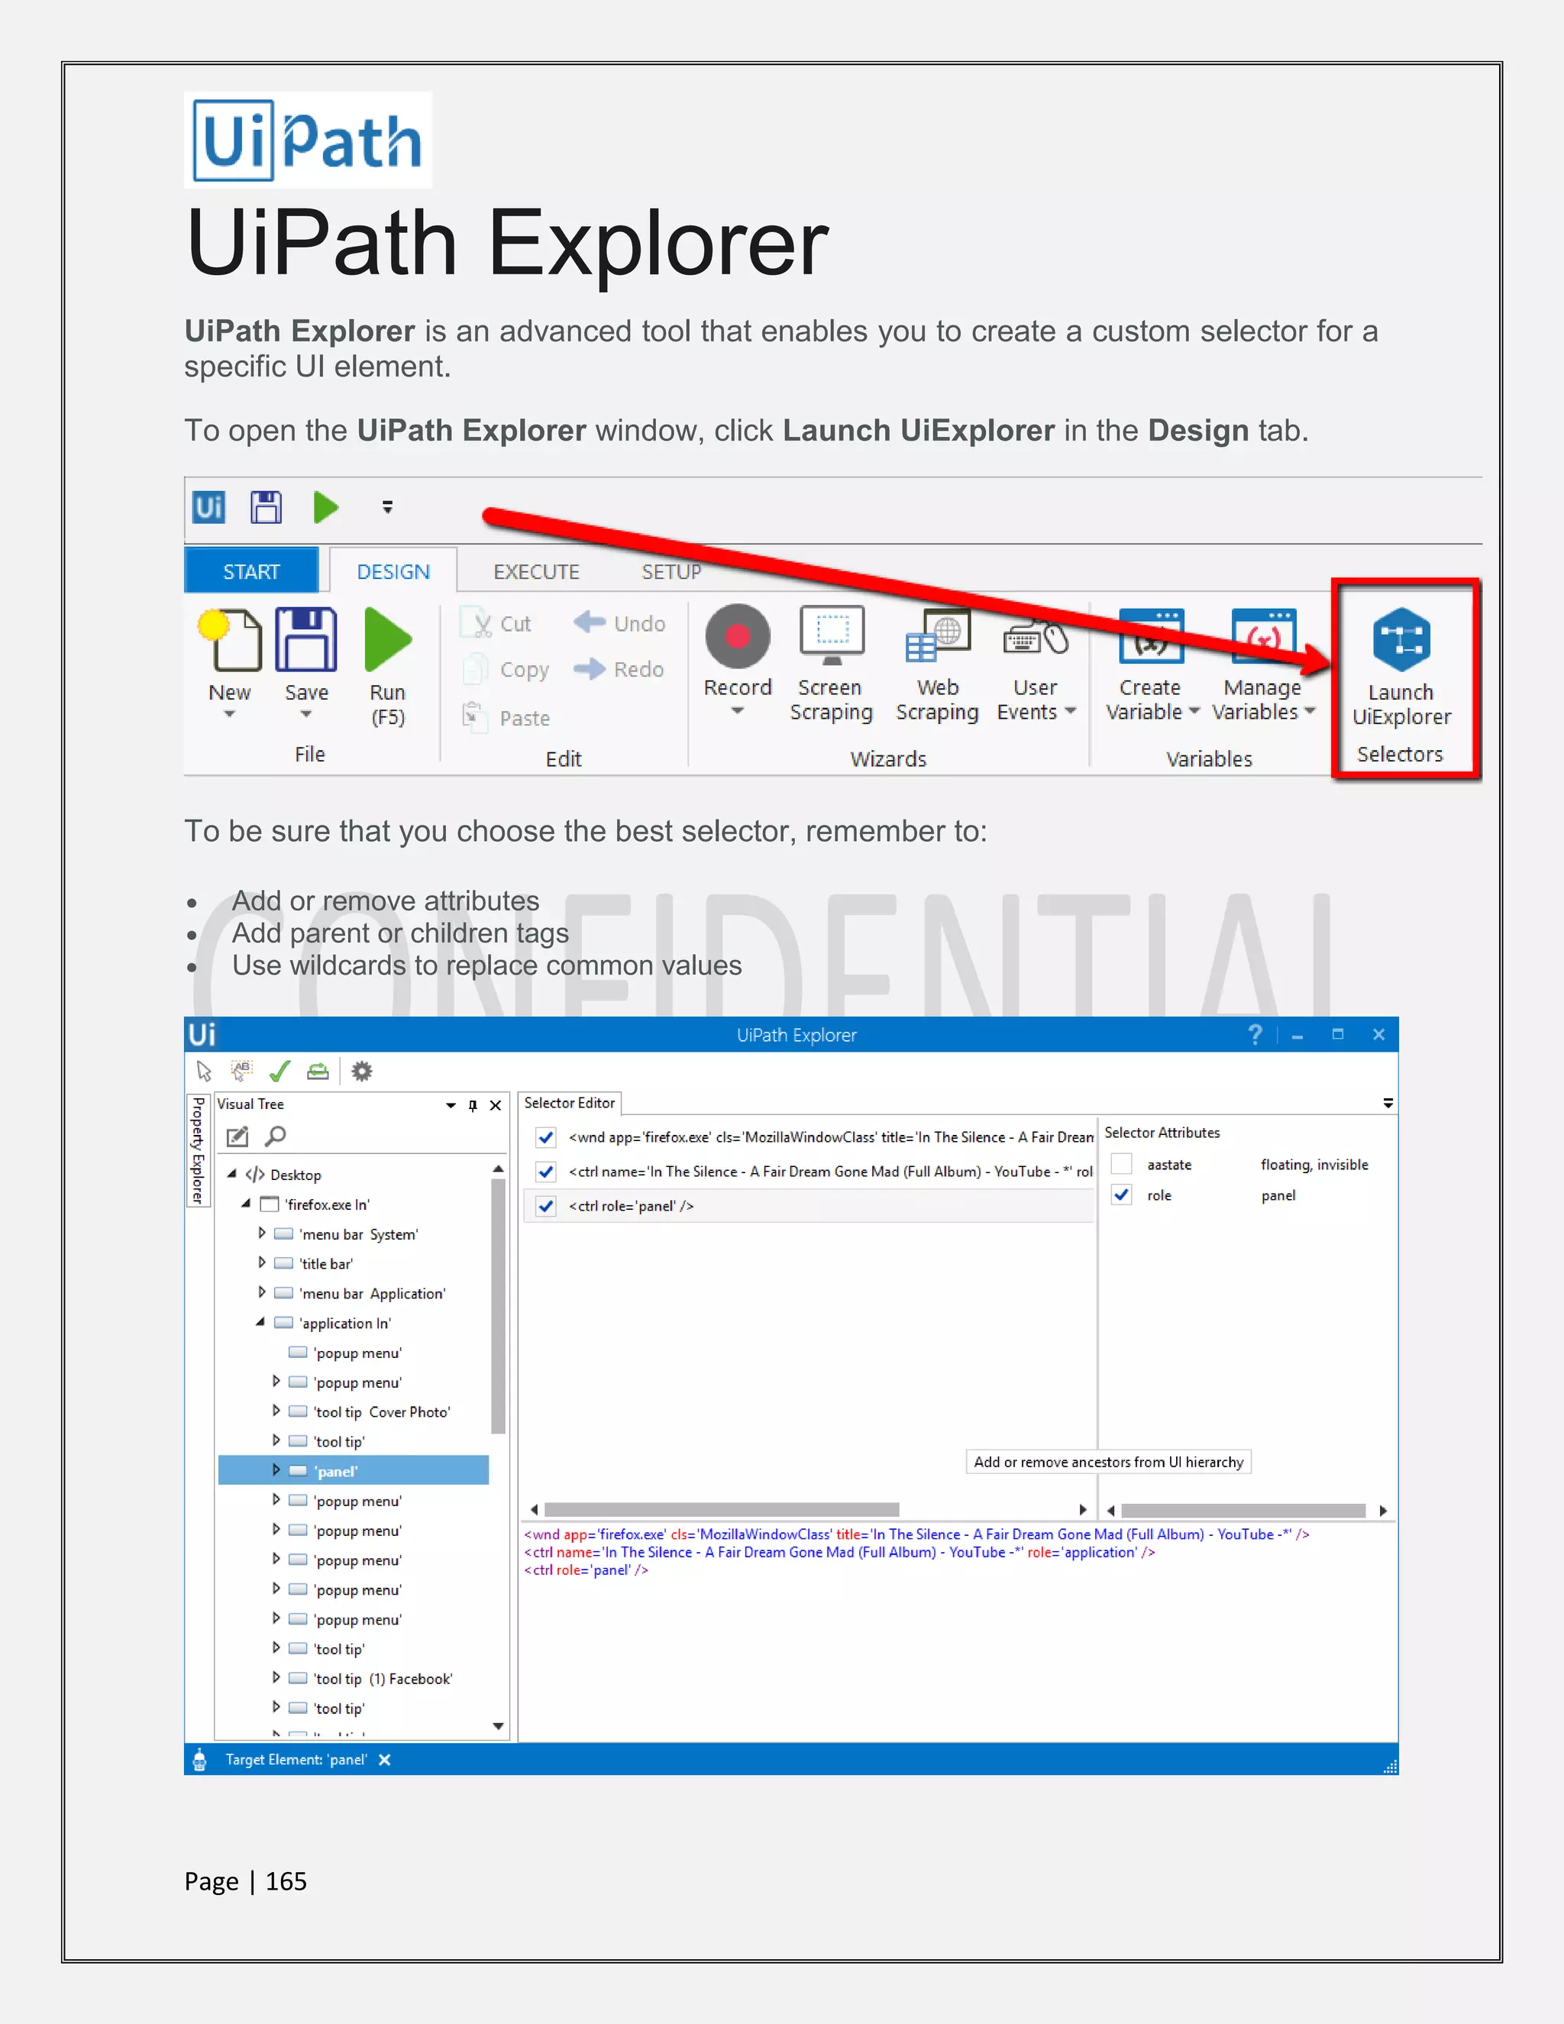Switch to the SETUP tab
The image size is (1564, 2024).
click(x=672, y=572)
